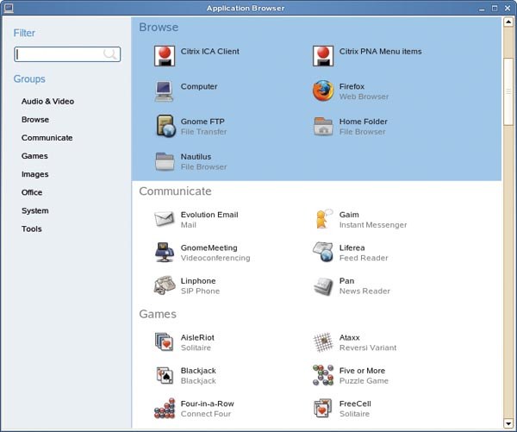
Task: Click the 'Nautilus' application name
Action: tap(196, 156)
